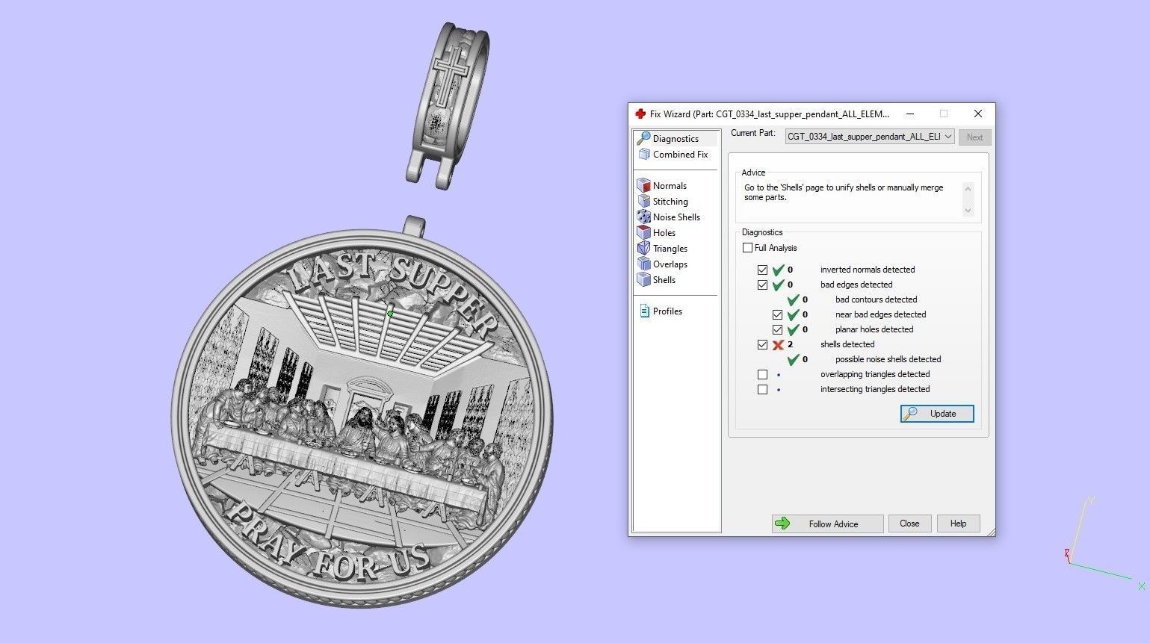Click the green check beside inverted normals

778,270
